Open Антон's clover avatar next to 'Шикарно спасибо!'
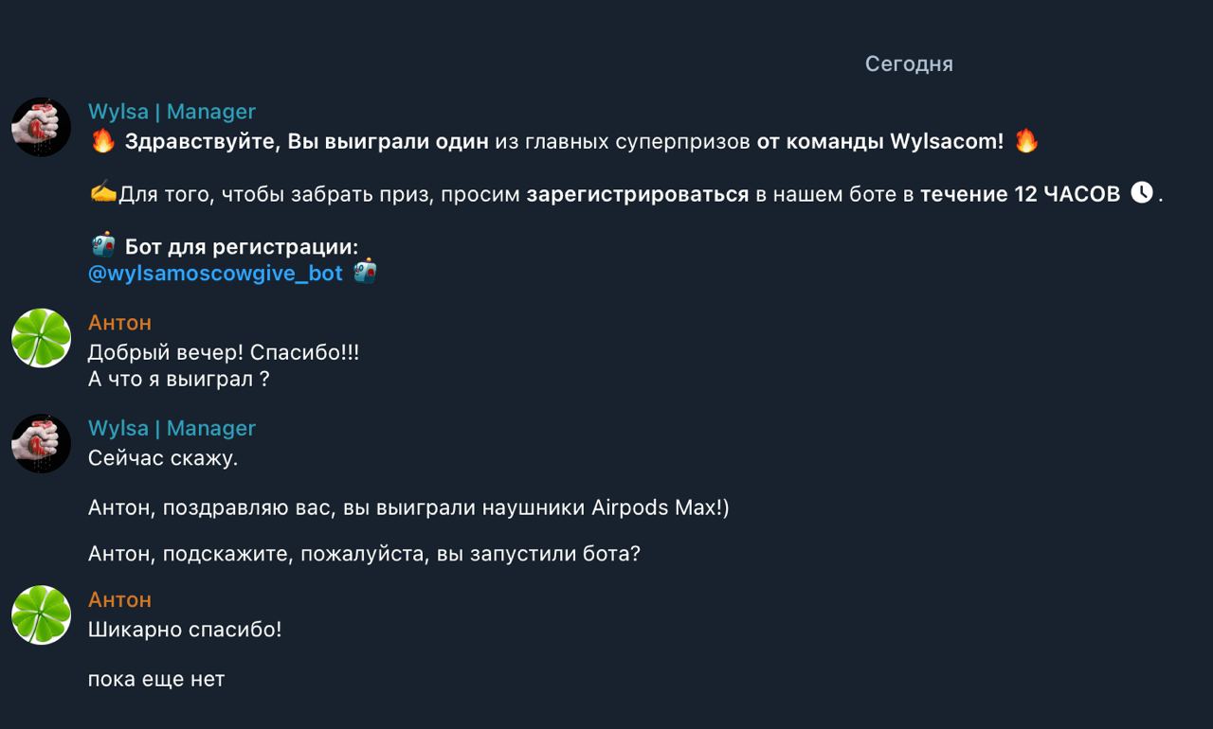The height and width of the screenshot is (729, 1213). pos(41,614)
